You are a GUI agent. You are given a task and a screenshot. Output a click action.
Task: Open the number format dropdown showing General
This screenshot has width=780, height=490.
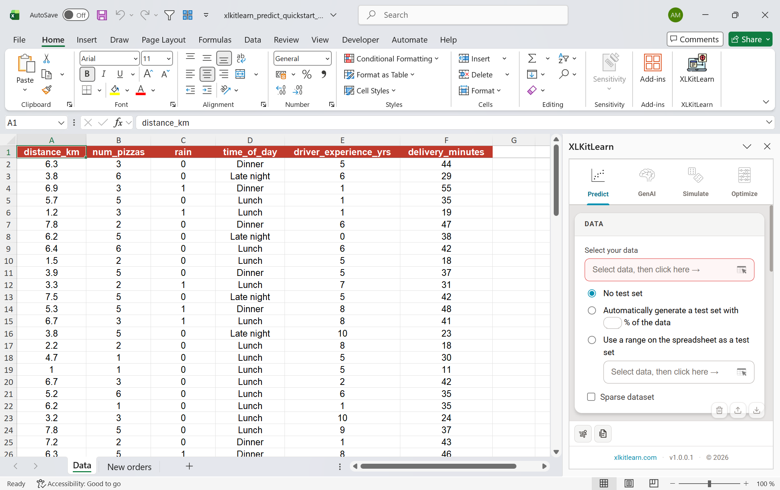coord(327,59)
